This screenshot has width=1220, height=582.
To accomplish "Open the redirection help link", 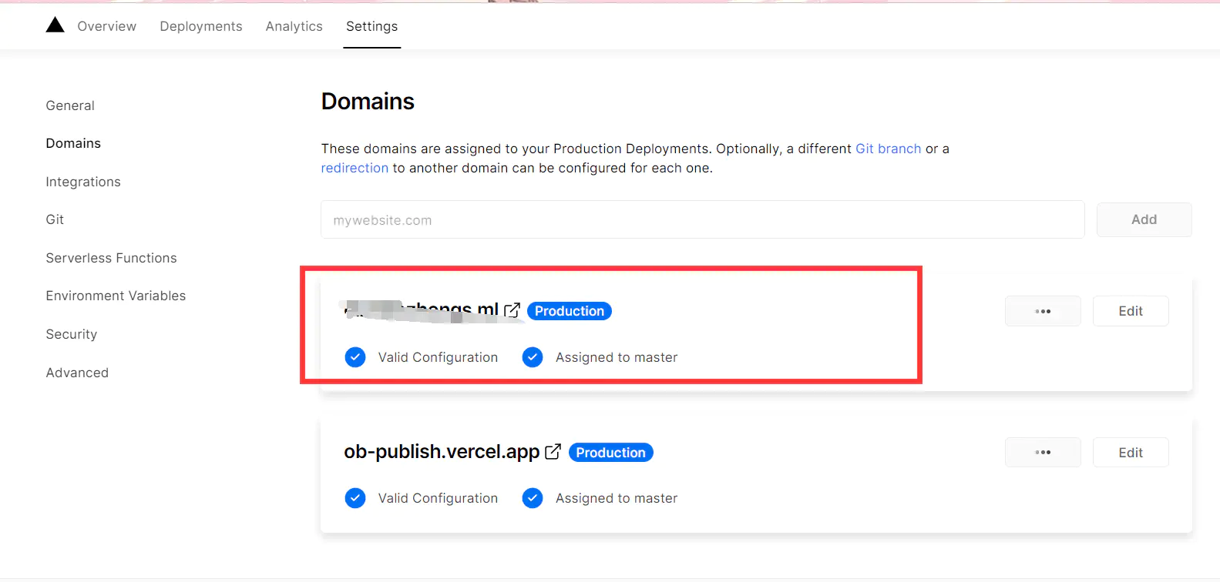I will (x=355, y=168).
